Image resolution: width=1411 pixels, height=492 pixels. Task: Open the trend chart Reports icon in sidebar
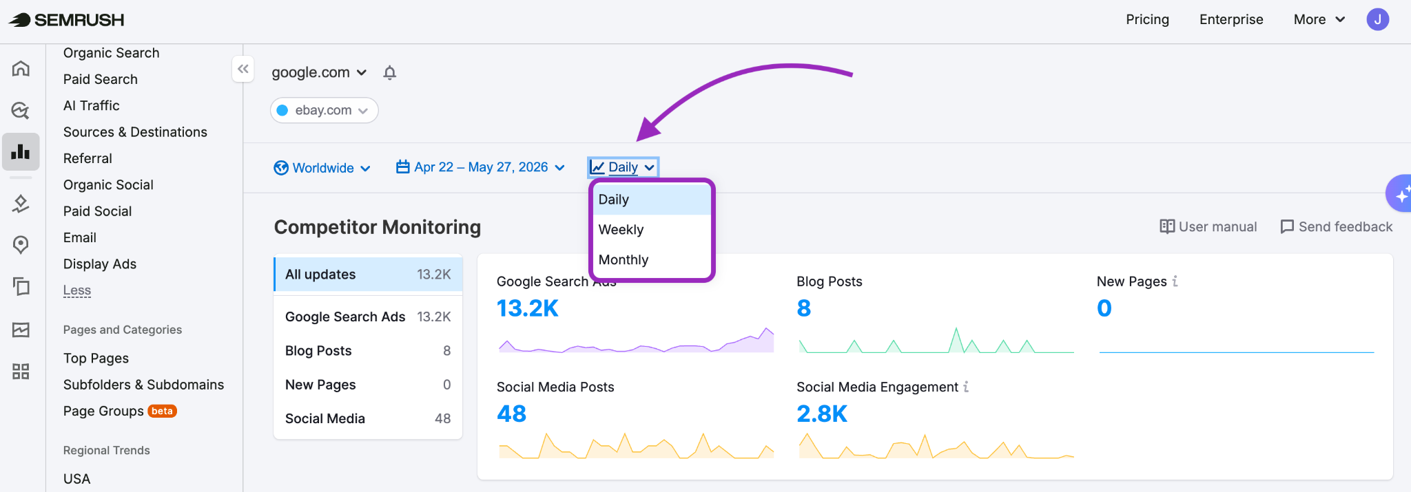click(x=21, y=330)
